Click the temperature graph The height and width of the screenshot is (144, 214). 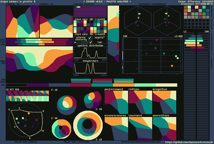[x=90, y=68]
